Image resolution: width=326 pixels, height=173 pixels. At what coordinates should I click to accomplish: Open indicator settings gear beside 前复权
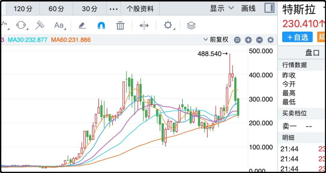click(x=270, y=40)
